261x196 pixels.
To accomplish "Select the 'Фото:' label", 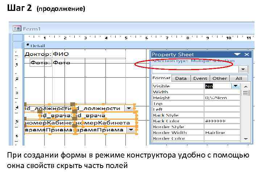I will [x=41, y=63].
